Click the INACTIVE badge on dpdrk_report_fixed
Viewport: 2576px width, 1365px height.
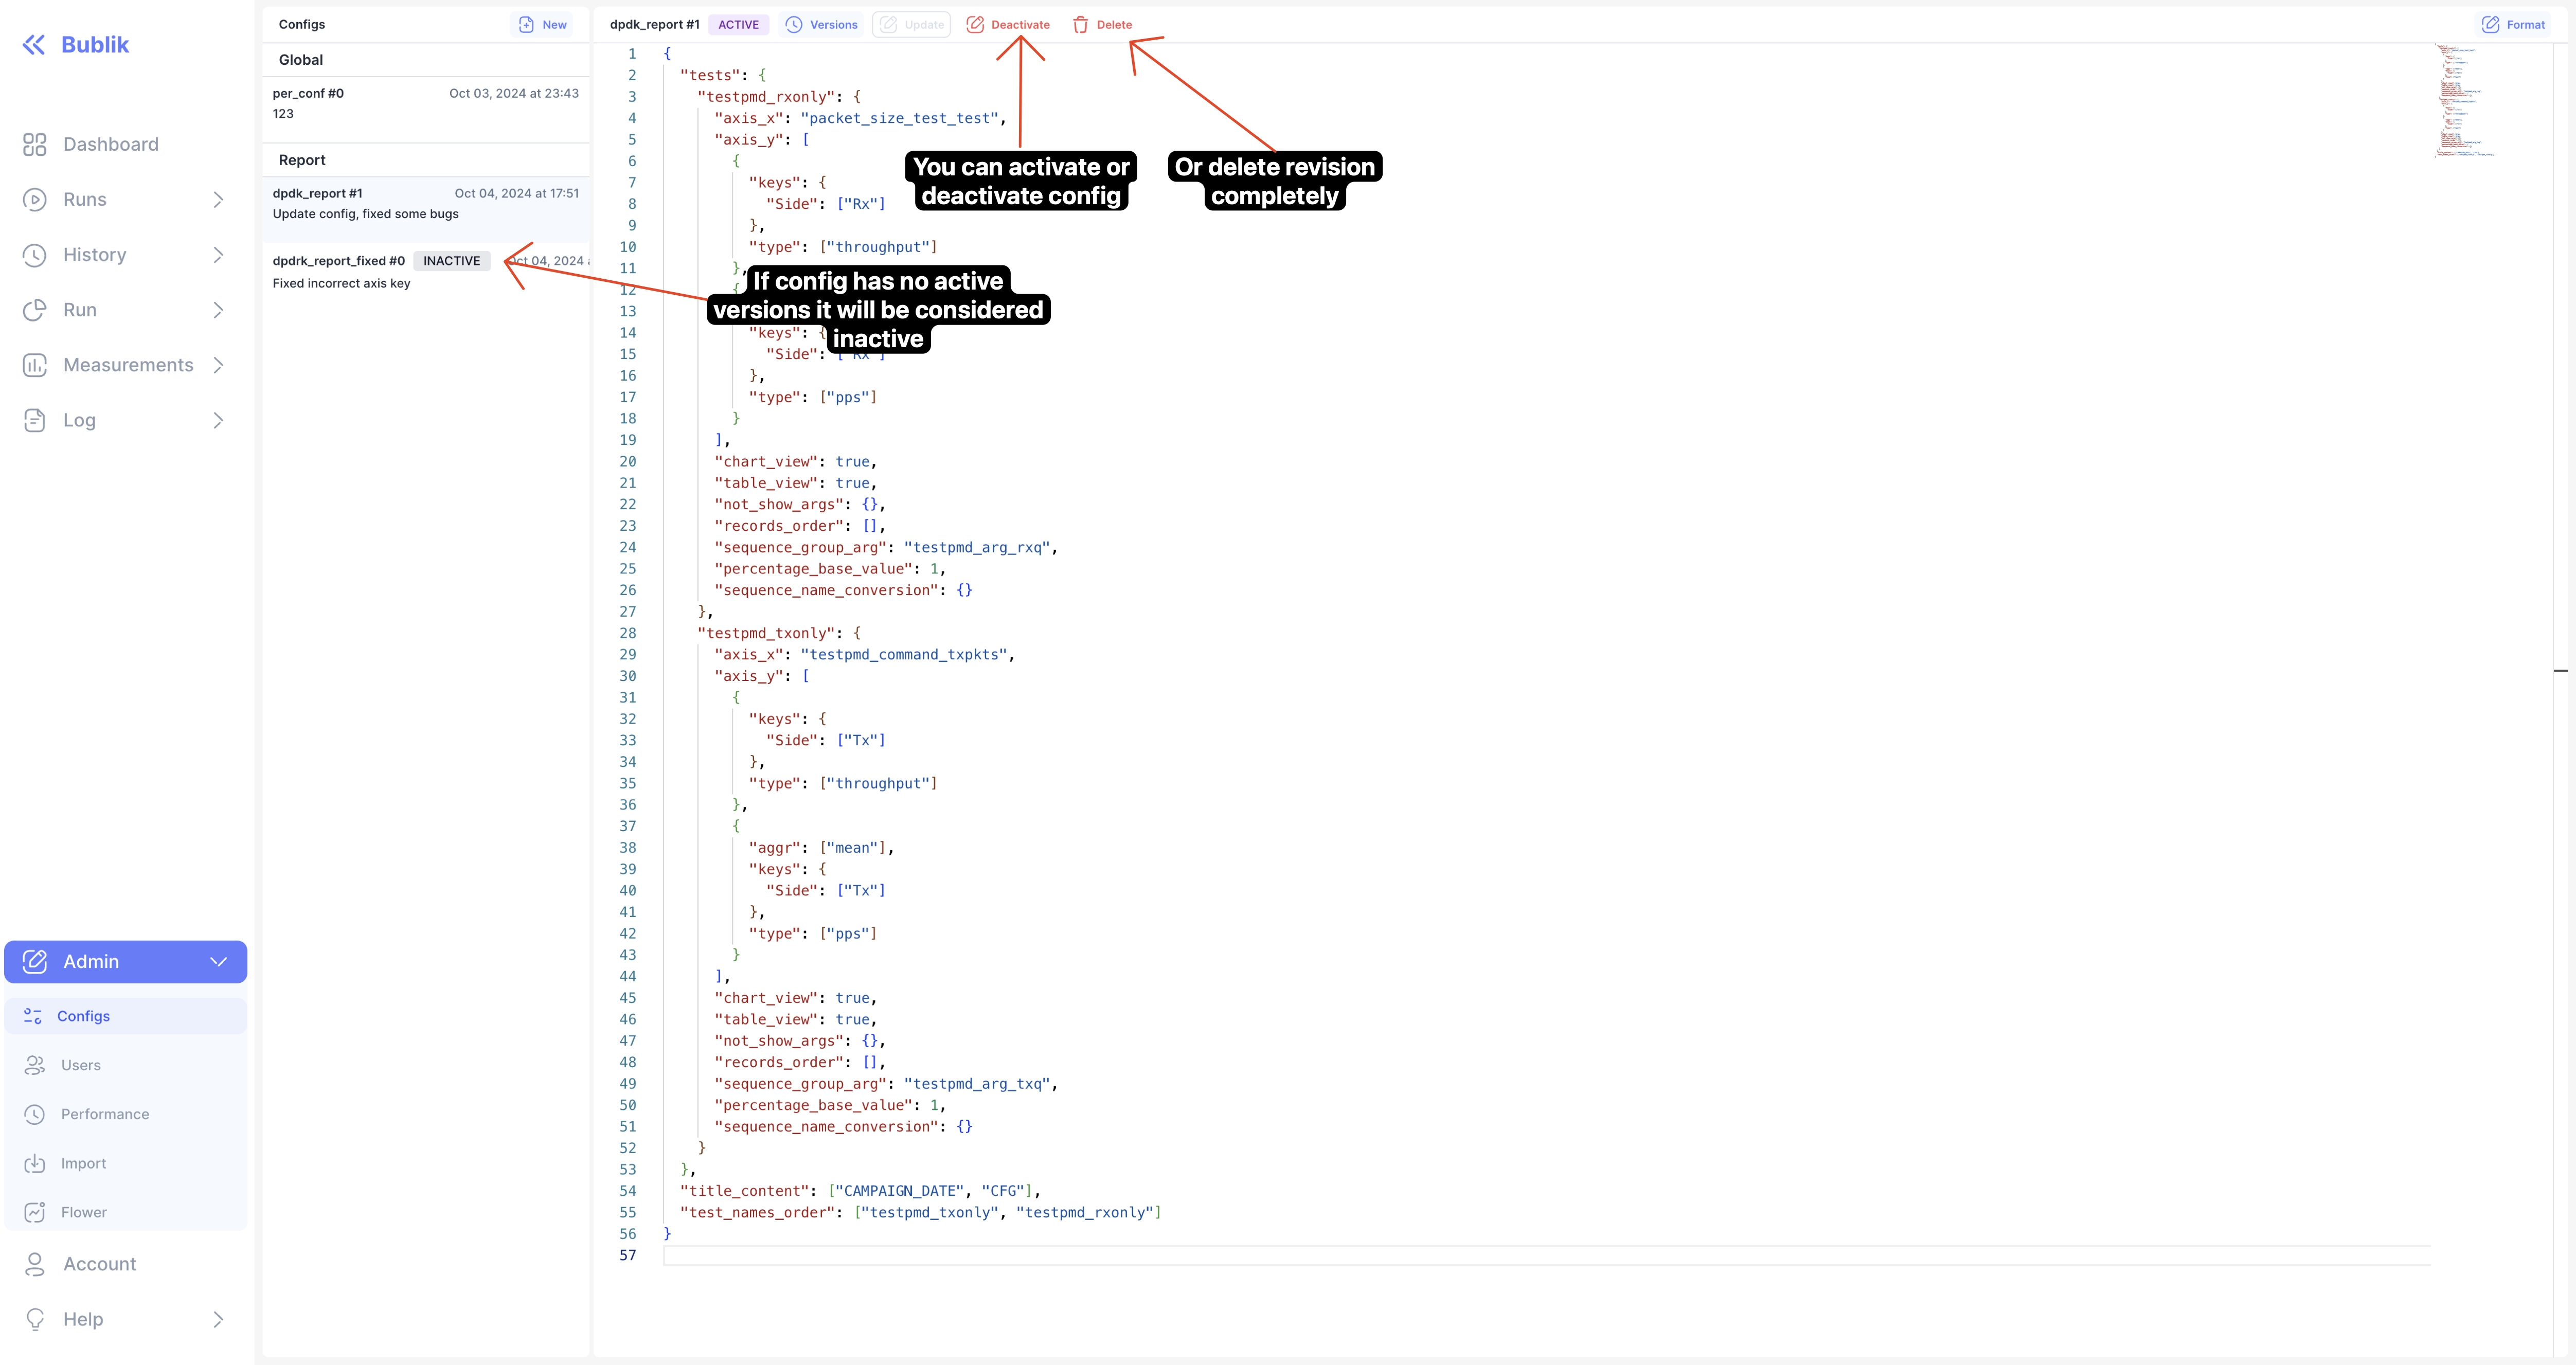[451, 260]
